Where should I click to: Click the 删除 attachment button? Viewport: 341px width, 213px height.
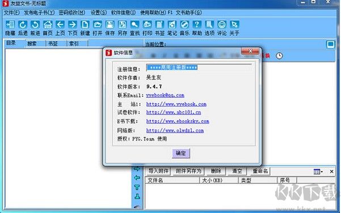coord(216,171)
